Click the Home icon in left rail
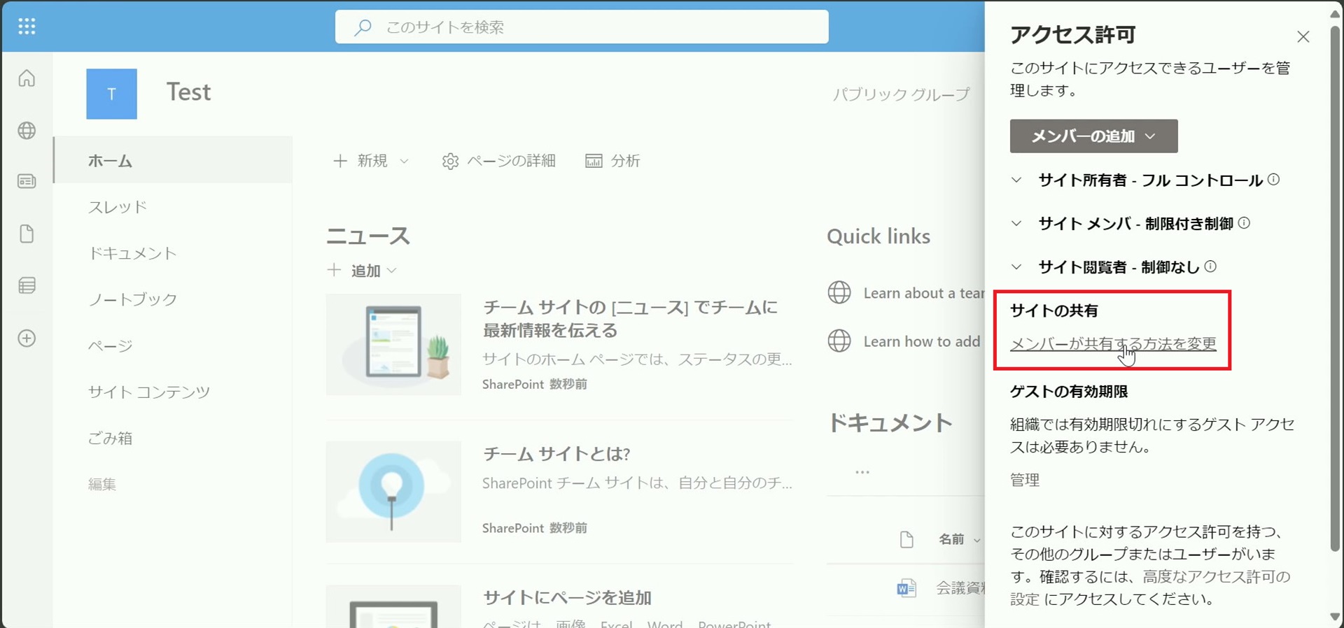 click(27, 78)
